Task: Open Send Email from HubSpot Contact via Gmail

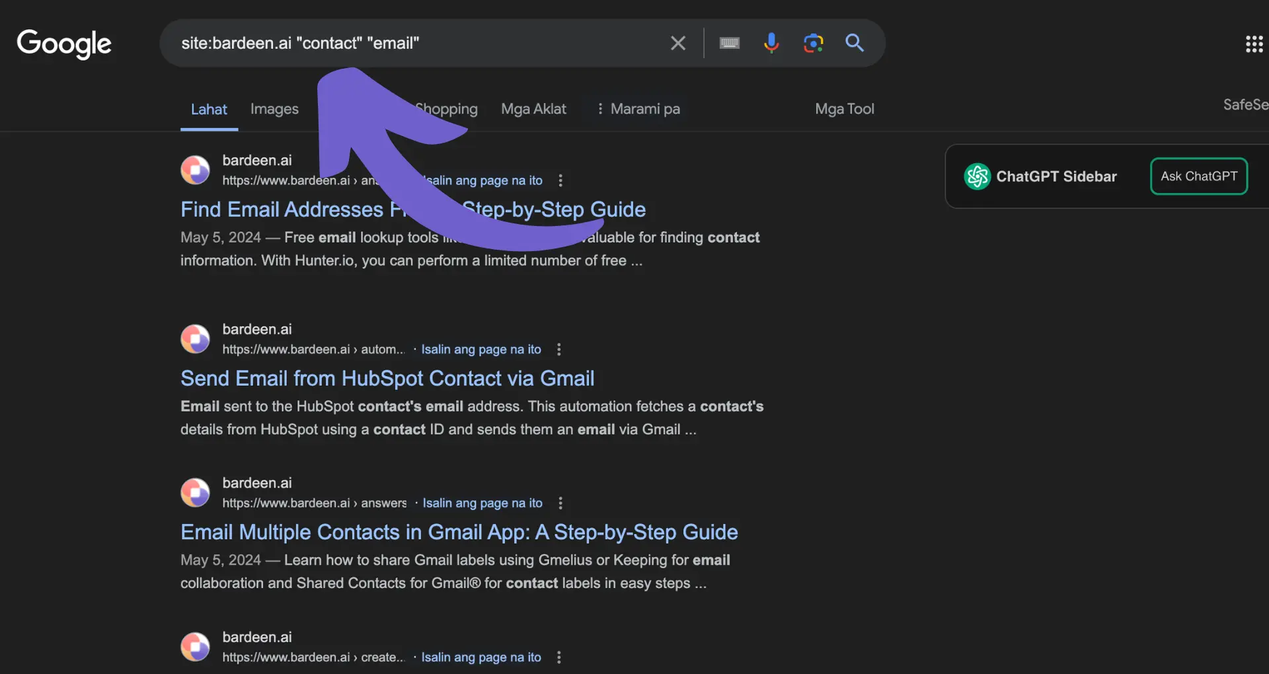Action: point(387,379)
